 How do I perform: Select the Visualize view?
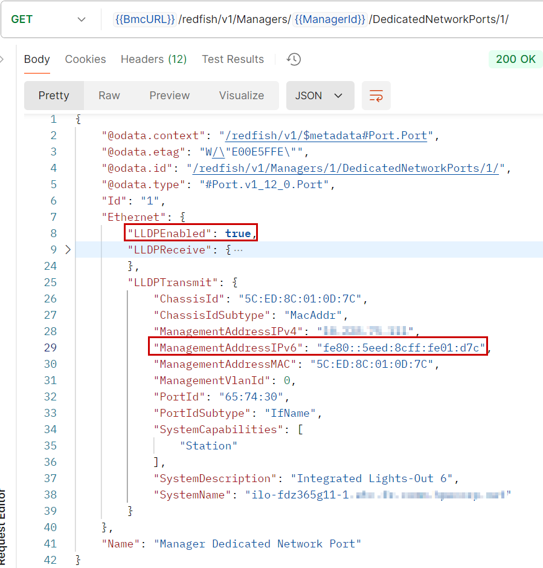[x=241, y=96]
